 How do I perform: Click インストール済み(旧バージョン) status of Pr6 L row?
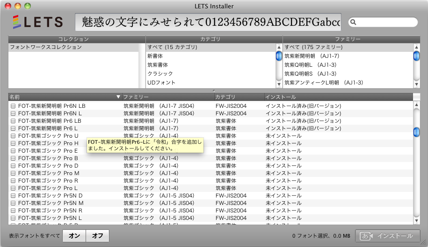(304, 128)
